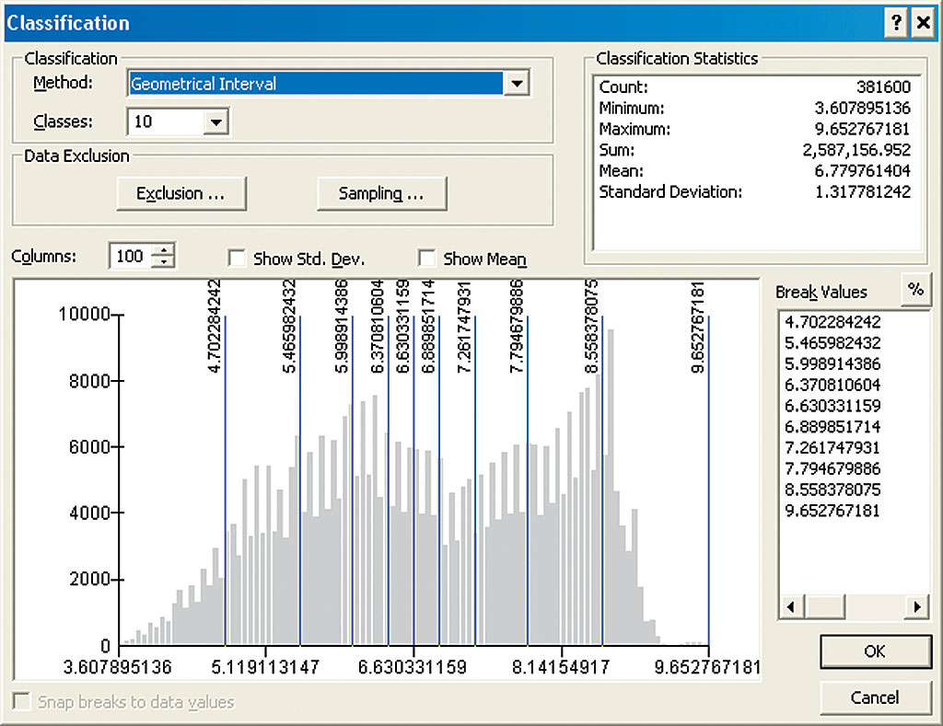
Task: Click the help question mark button
Action: 896,23
